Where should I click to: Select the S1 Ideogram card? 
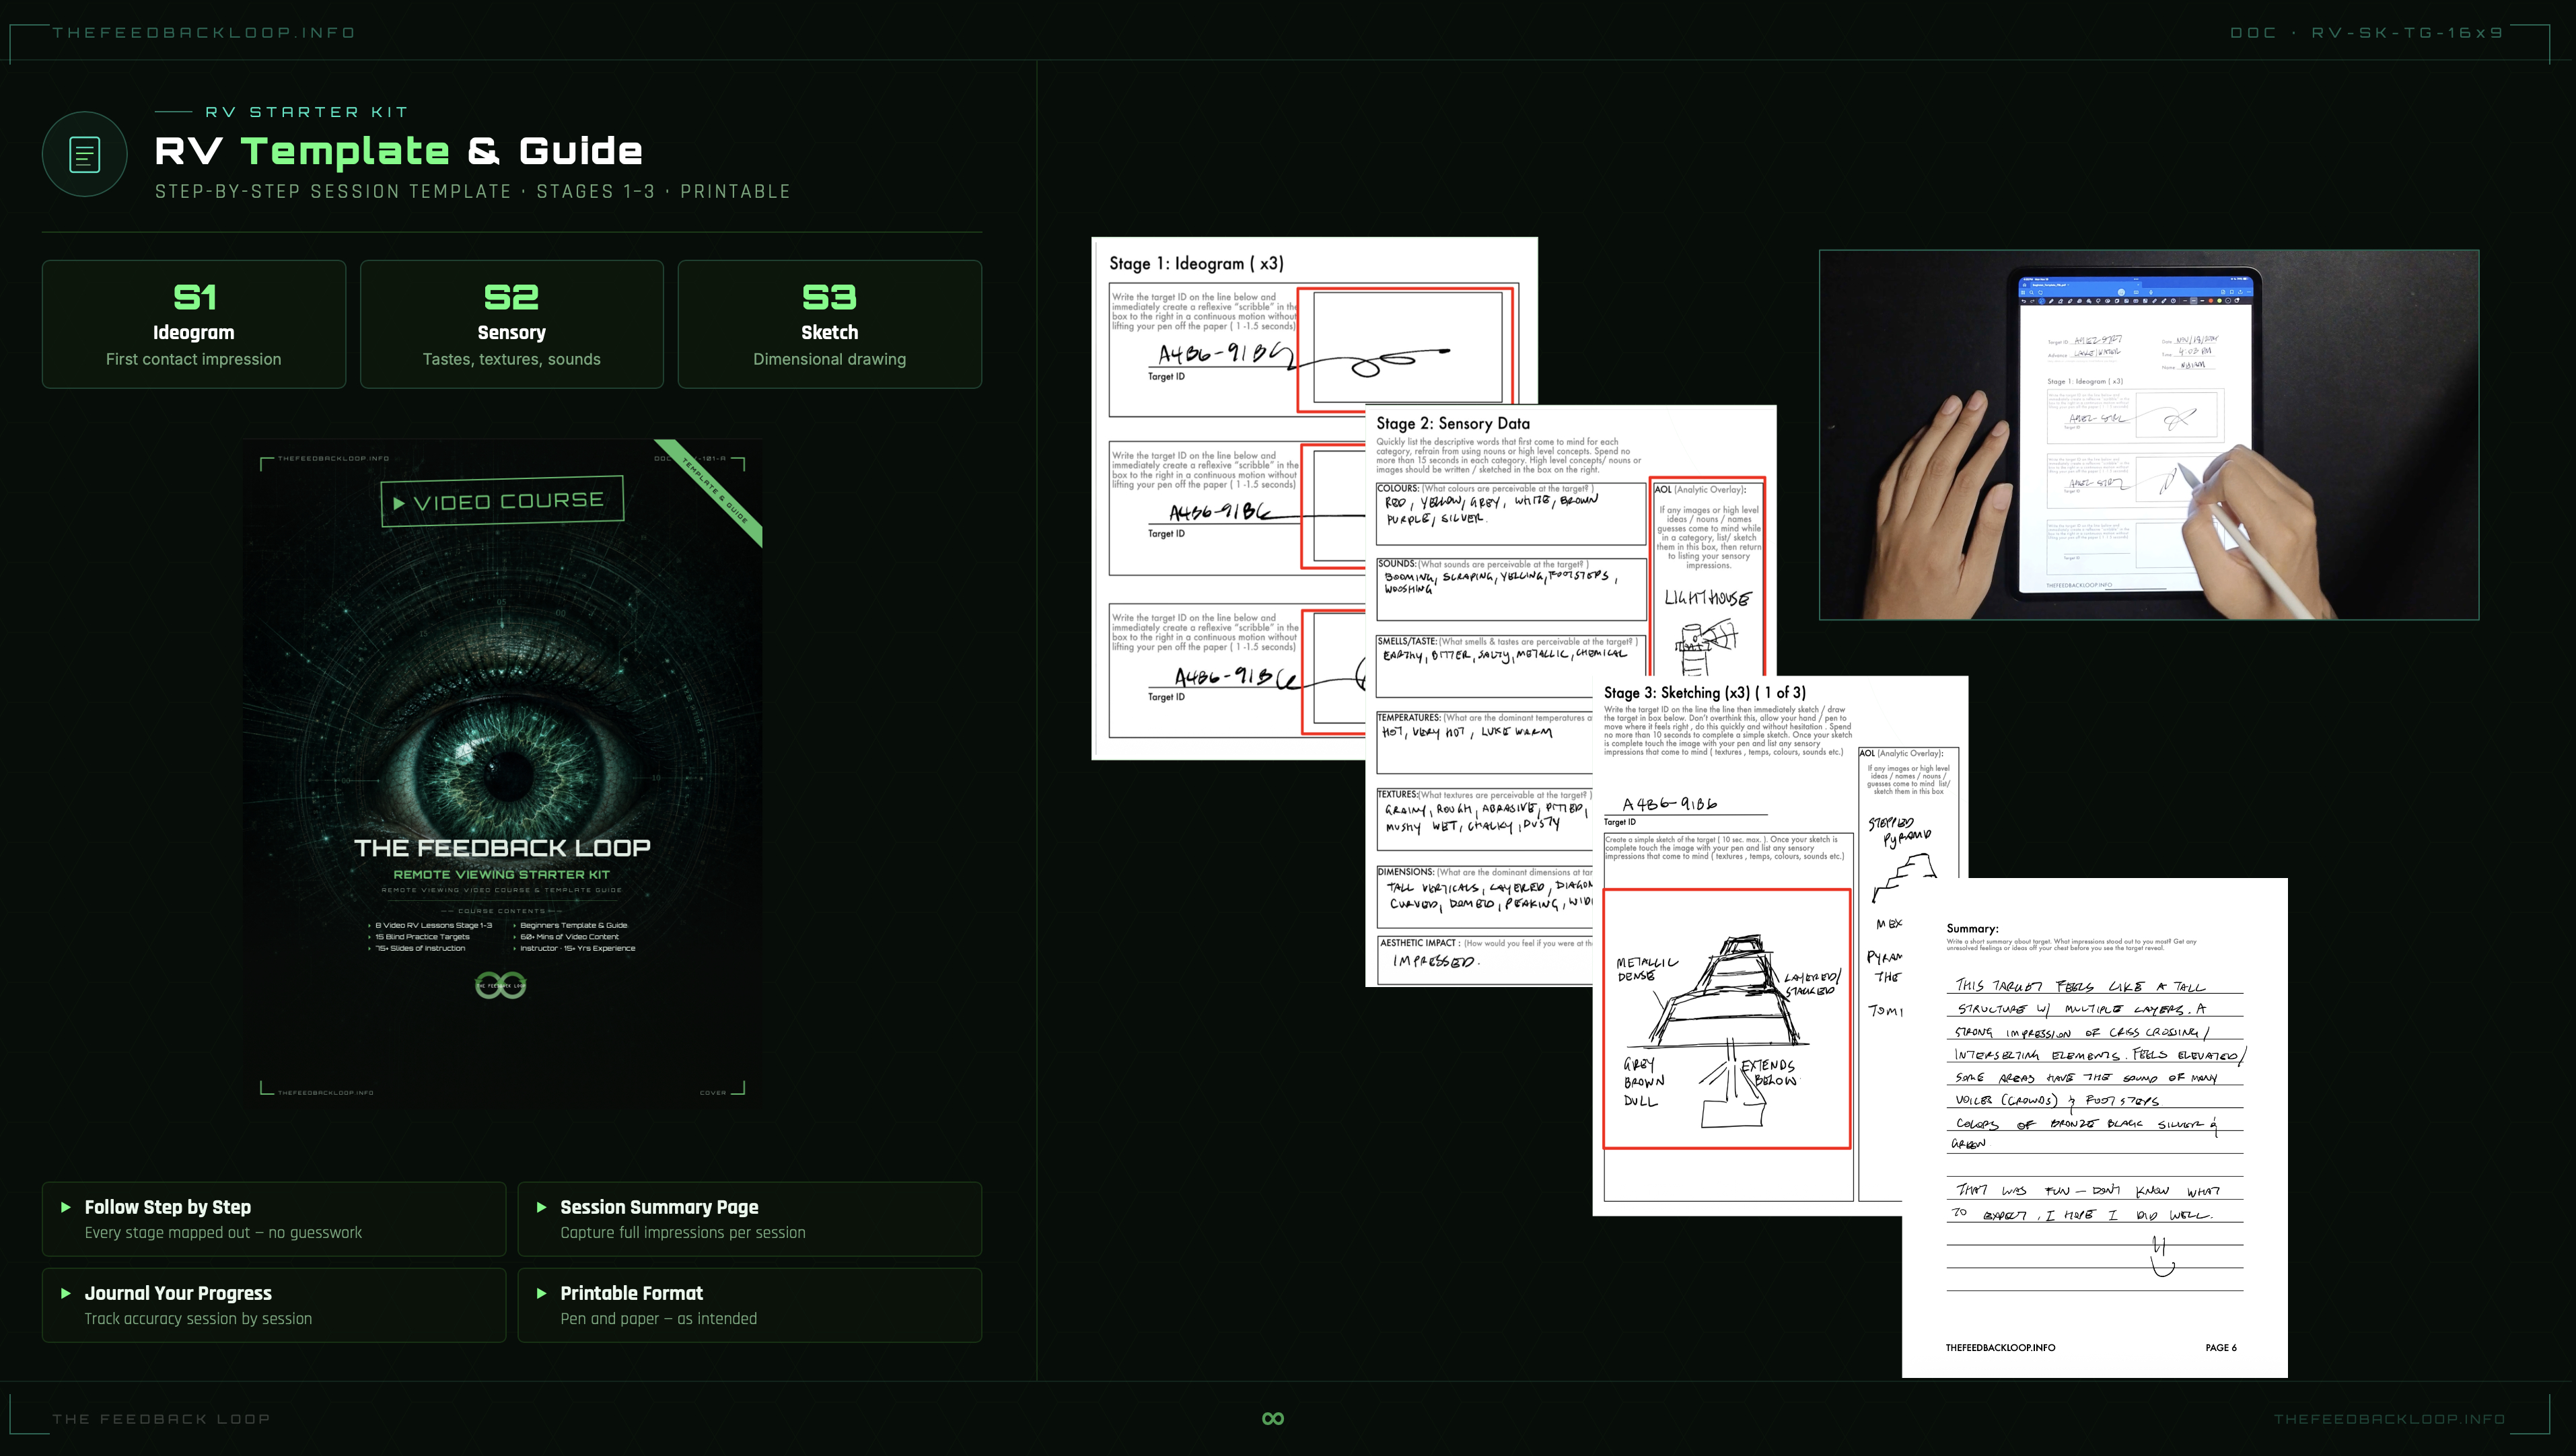click(194, 324)
